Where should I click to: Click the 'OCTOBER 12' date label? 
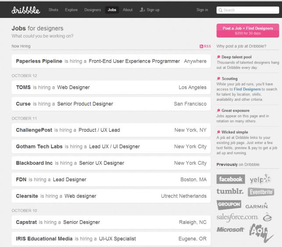point(24,76)
